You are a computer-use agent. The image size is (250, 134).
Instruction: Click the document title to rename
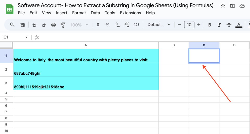[116, 5]
